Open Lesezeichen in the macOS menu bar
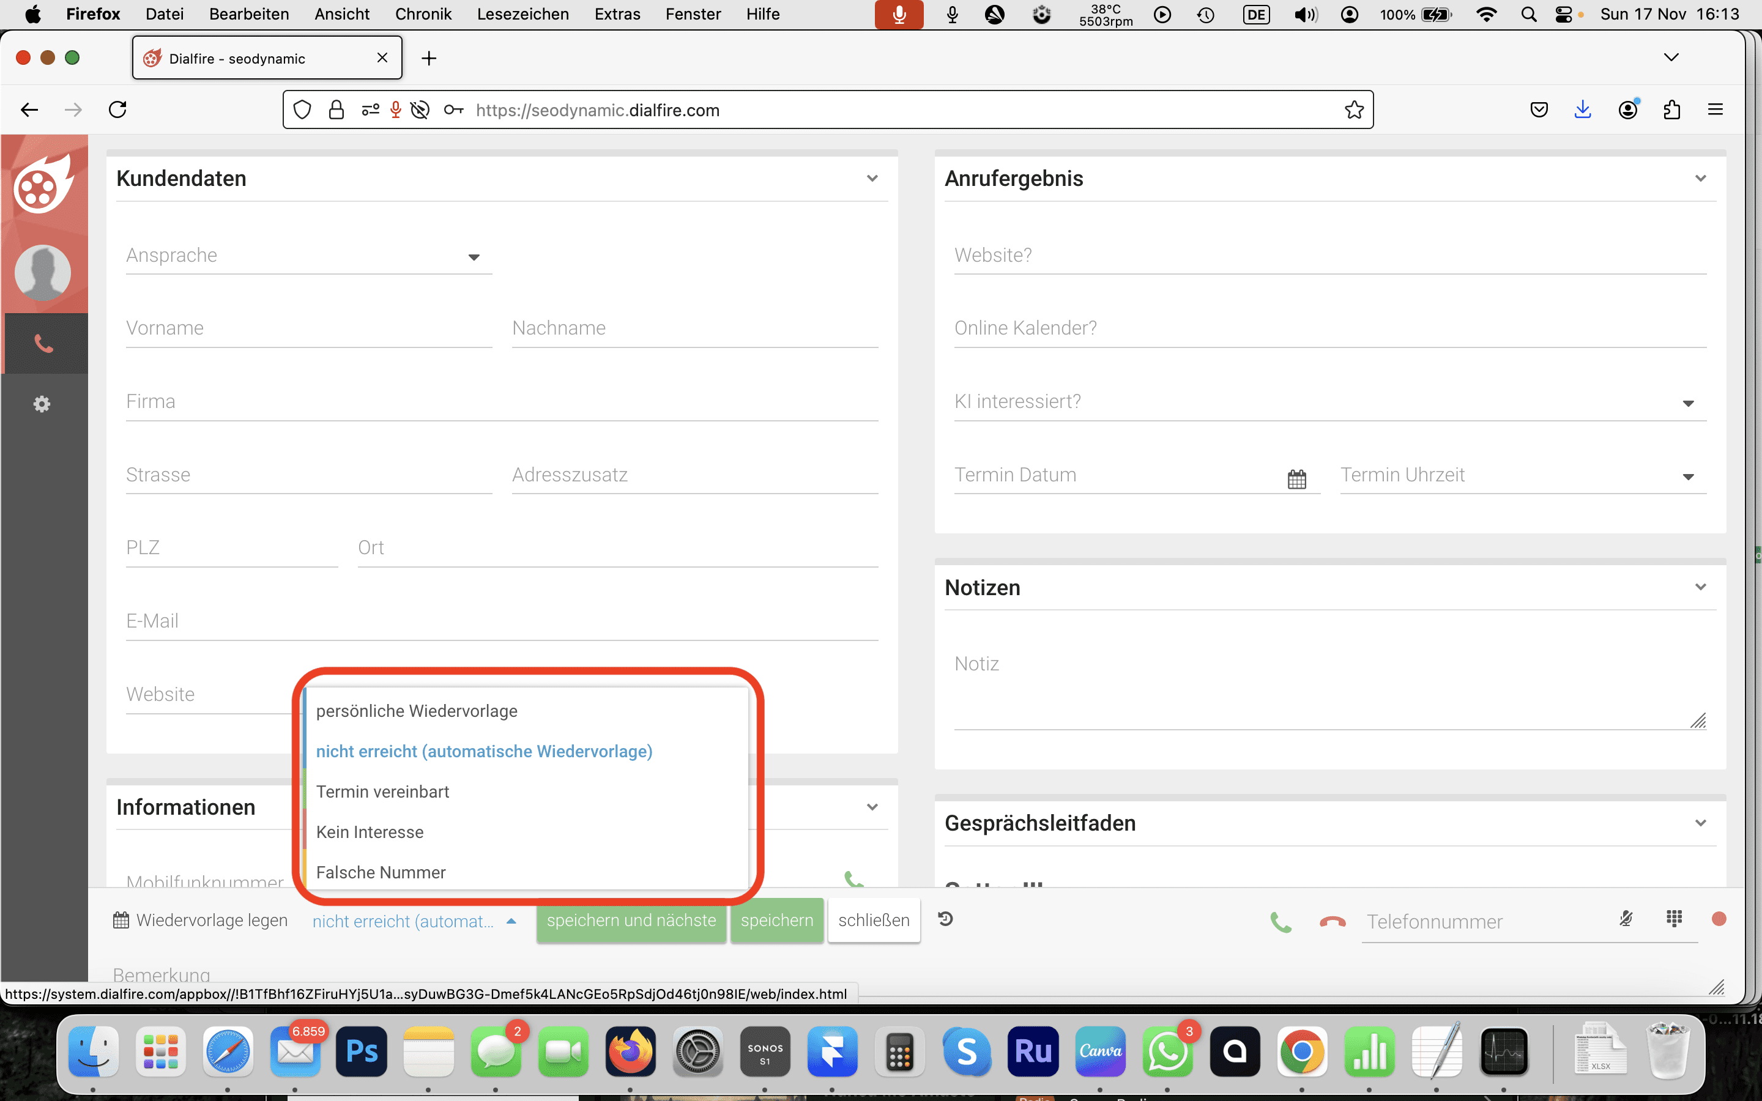This screenshot has width=1762, height=1101. [522, 14]
